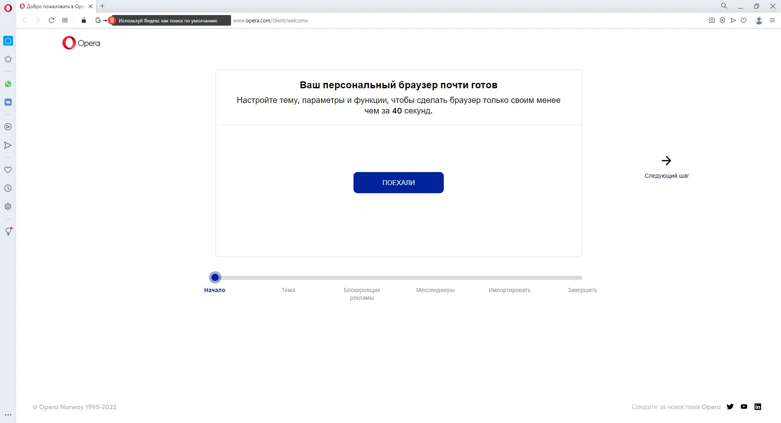Click the Yandex default search prompt
The width and height of the screenshot is (781, 423).
click(x=168, y=21)
